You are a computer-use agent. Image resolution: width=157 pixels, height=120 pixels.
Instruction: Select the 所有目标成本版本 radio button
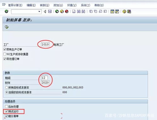pos(7,87)
